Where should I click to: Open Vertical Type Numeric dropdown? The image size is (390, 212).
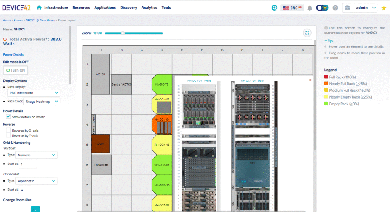[x=36, y=155]
